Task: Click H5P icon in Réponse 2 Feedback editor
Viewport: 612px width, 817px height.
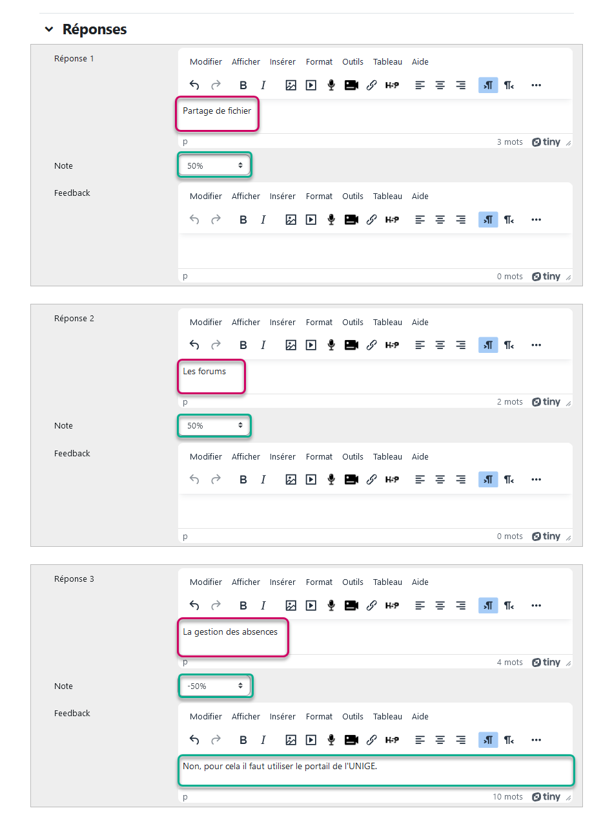Action: (x=392, y=480)
